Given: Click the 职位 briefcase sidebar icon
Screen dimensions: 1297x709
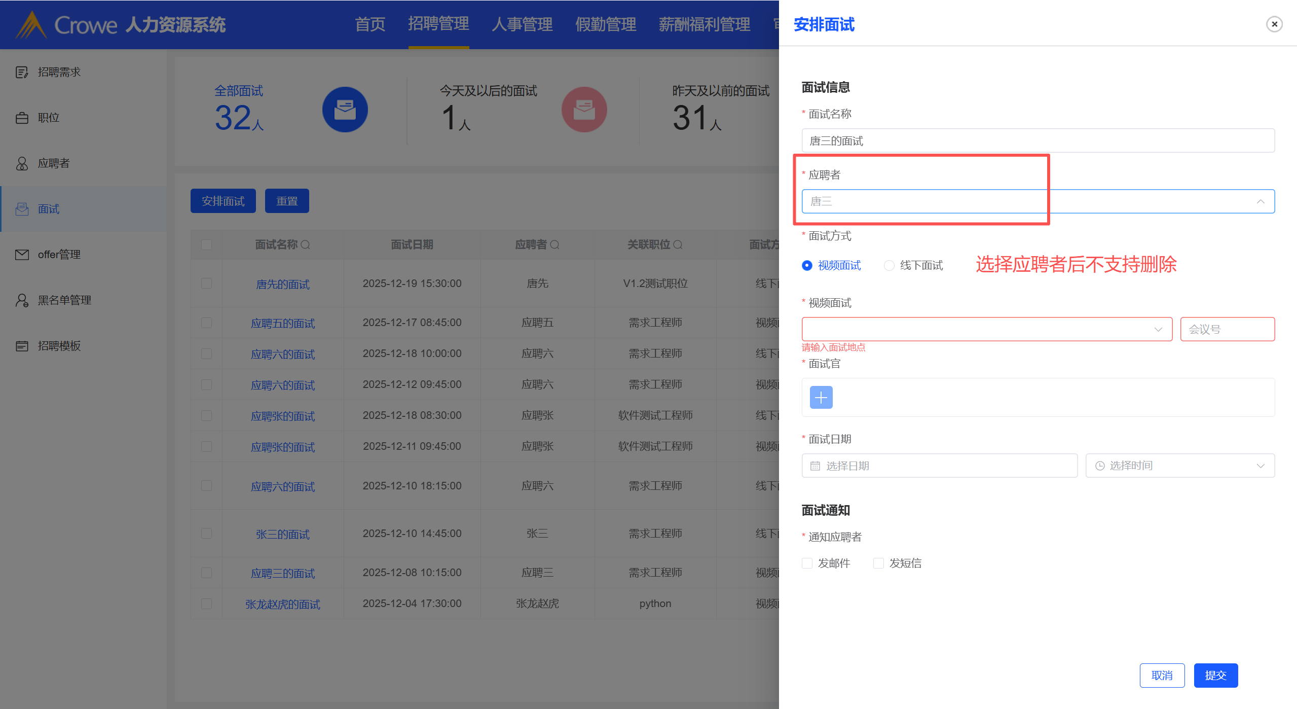Looking at the screenshot, I should (22, 118).
